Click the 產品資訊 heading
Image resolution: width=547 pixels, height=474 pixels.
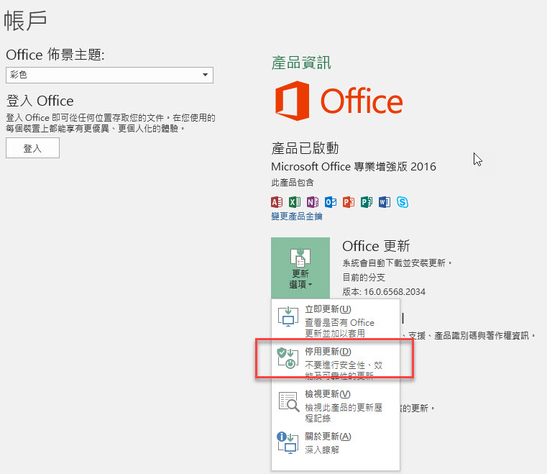tap(301, 63)
